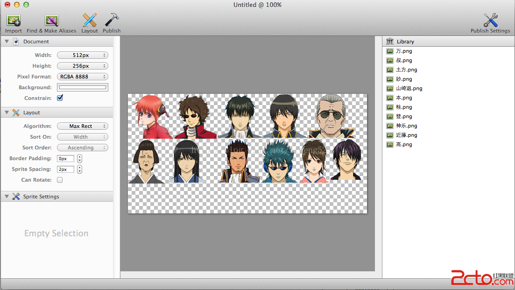515x290 pixels.
Task: Select the 桂.png library entry
Action: coord(448,107)
